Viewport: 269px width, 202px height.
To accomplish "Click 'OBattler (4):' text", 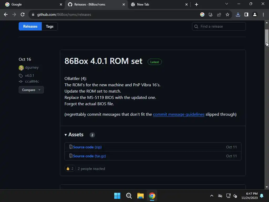I will point(76,78).
